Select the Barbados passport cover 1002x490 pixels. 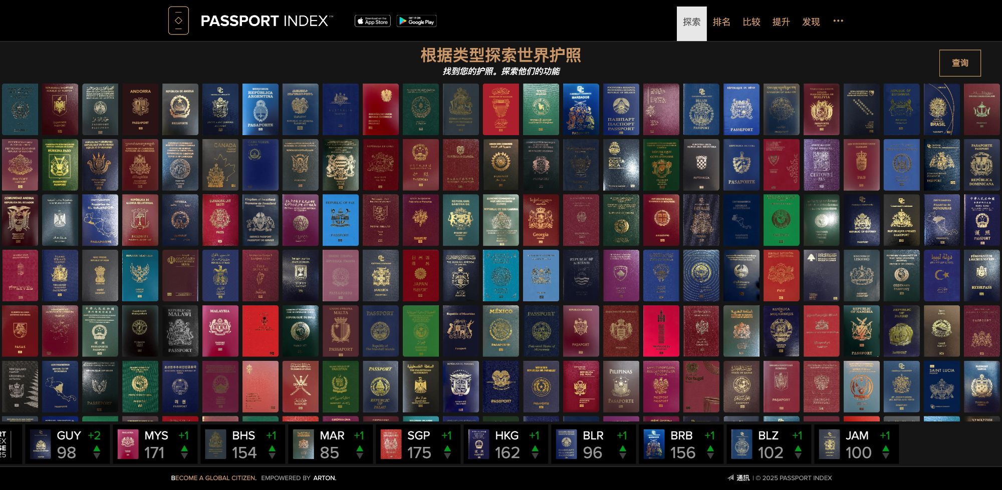coord(581,110)
